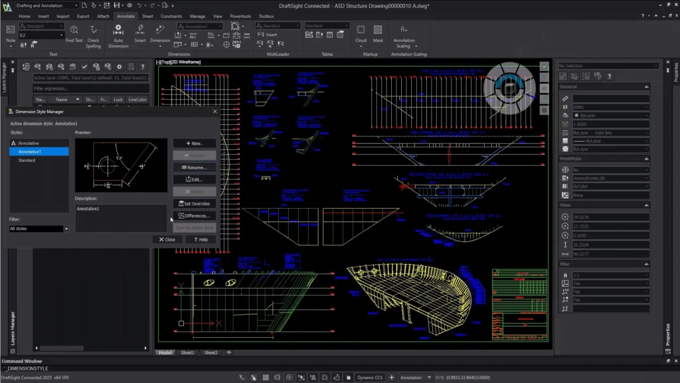Open the Drafting and Annotation workspace dropdown

[46, 5]
